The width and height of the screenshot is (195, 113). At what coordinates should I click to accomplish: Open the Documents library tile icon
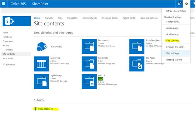89,46
